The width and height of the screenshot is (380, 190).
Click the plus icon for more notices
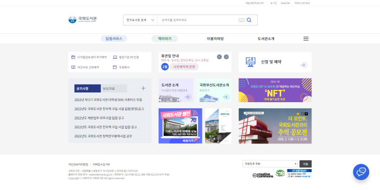[x=143, y=88]
